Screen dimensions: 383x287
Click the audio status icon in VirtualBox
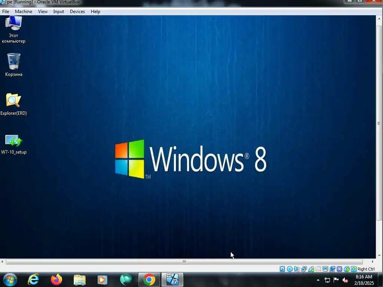pyautogui.click(x=297, y=269)
